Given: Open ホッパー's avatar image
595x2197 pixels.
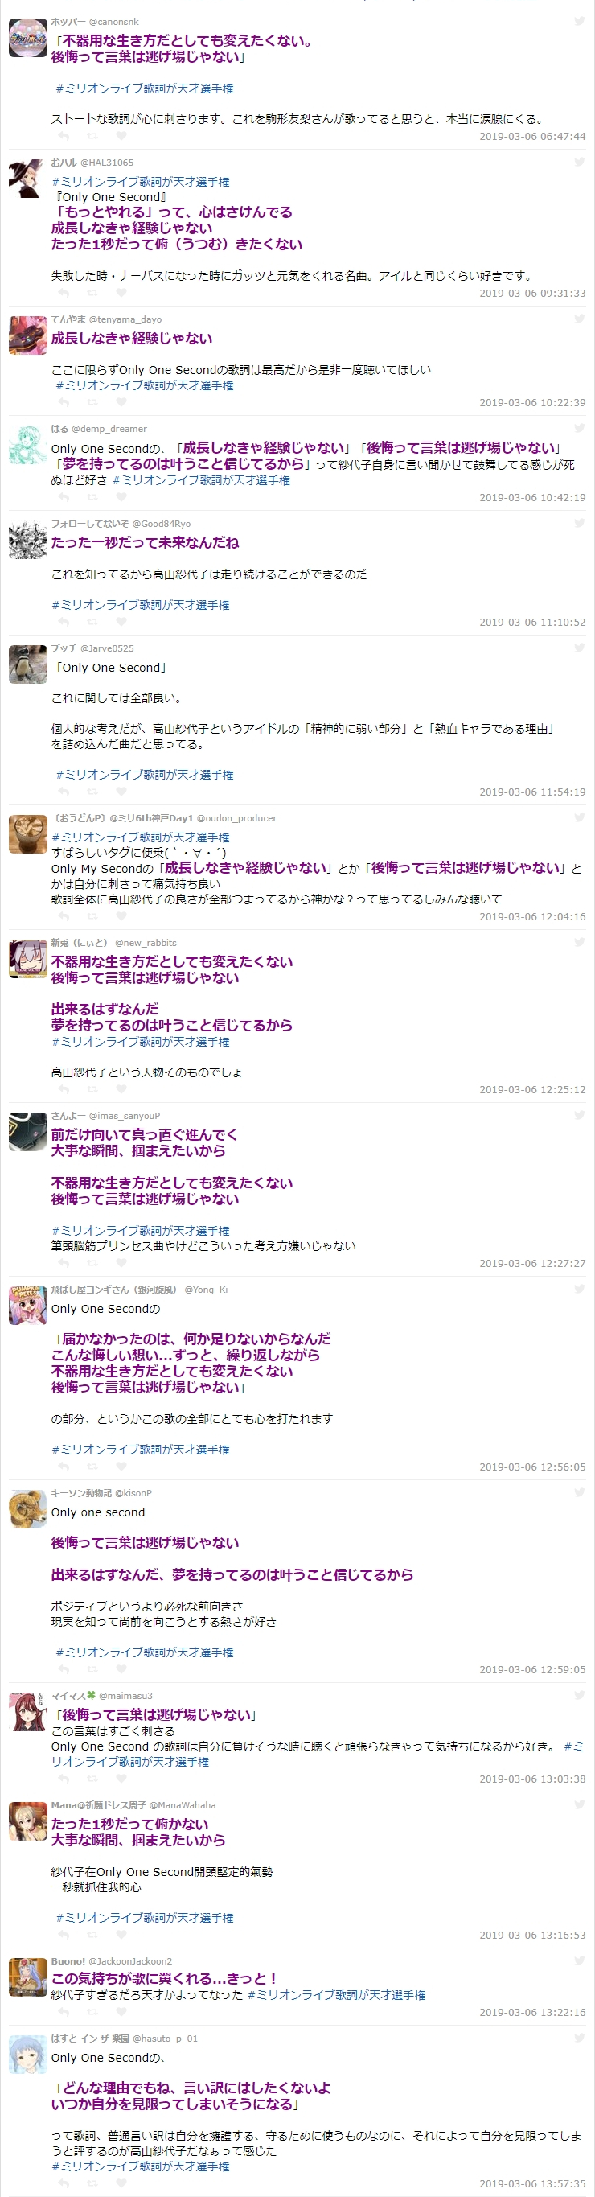Looking at the screenshot, I should click(x=27, y=38).
